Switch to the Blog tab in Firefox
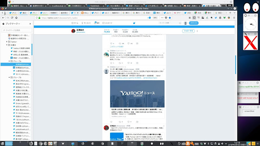This screenshot has height=146, width=260. point(85,13)
